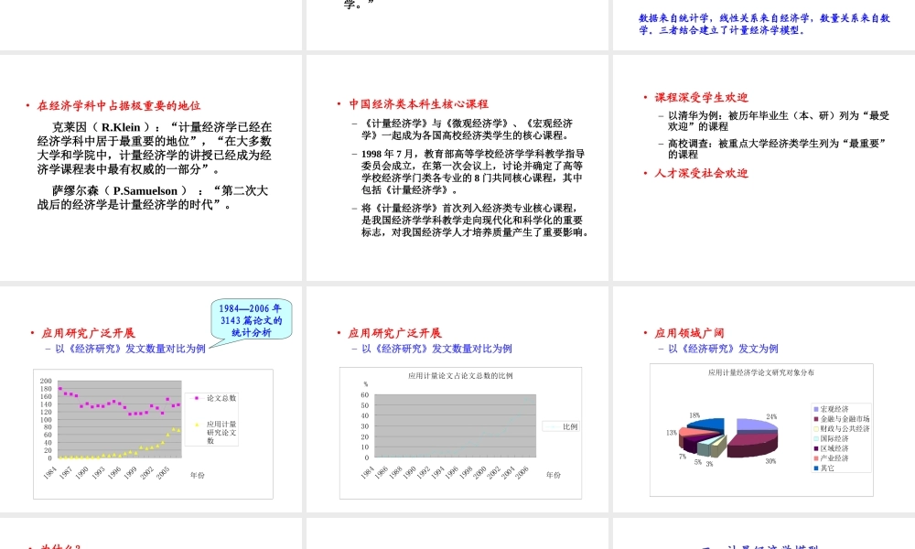This screenshot has width=915, height=549.
Task: Select the pink 论文总数 legend marker
Action: [x=195, y=397]
